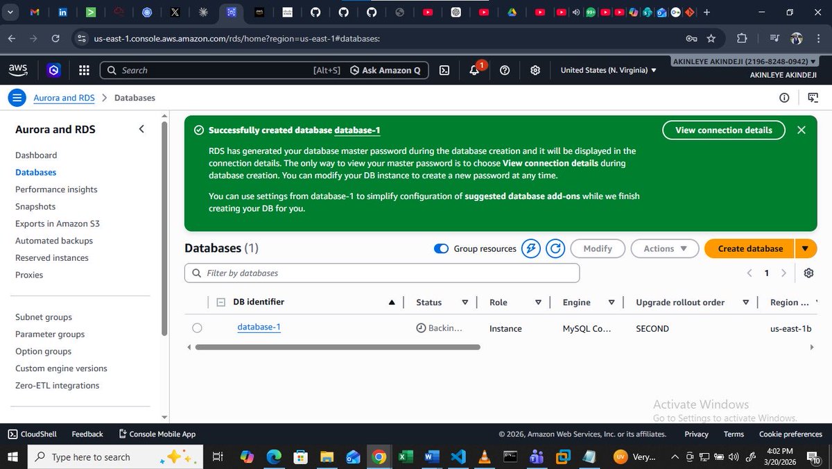Click Feedback in the footer
The width and height of the screenshot is (832, 469).
pyautogui.click(x=87, y=434)
